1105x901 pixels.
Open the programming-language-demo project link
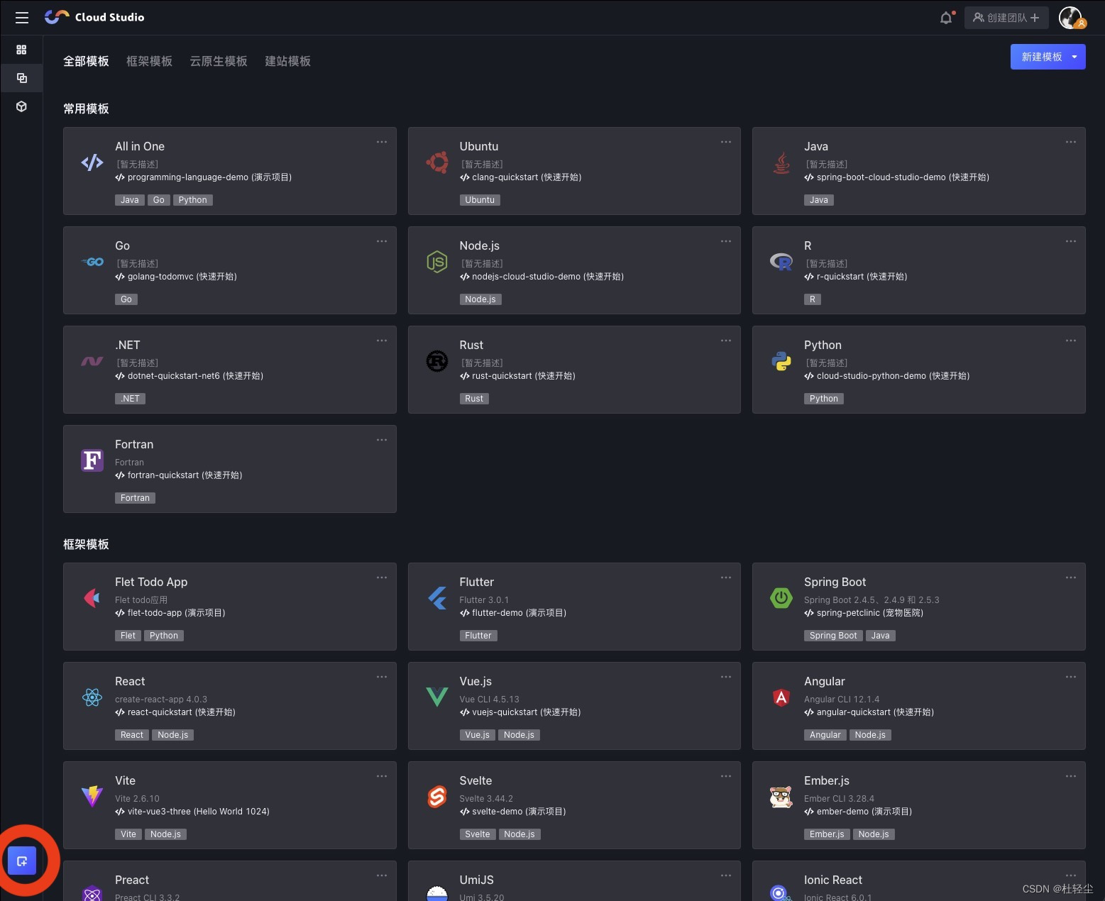[x=204, y=177]
